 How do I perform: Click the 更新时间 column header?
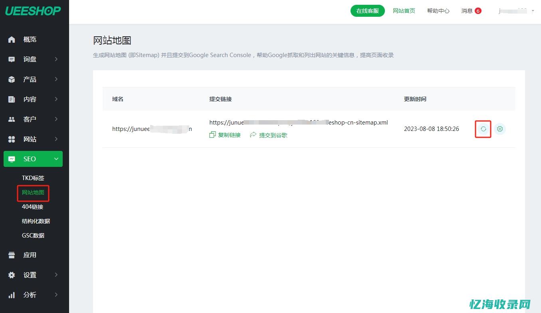(415, 99)
